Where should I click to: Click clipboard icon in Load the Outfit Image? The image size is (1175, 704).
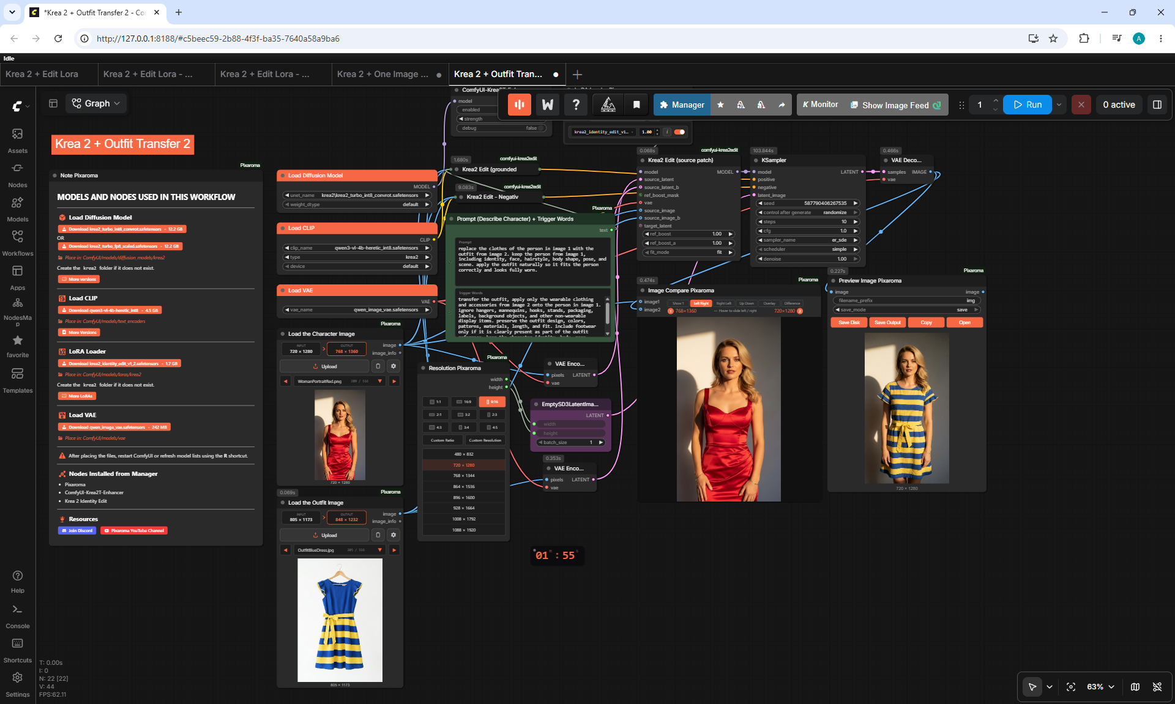[378, 535]
